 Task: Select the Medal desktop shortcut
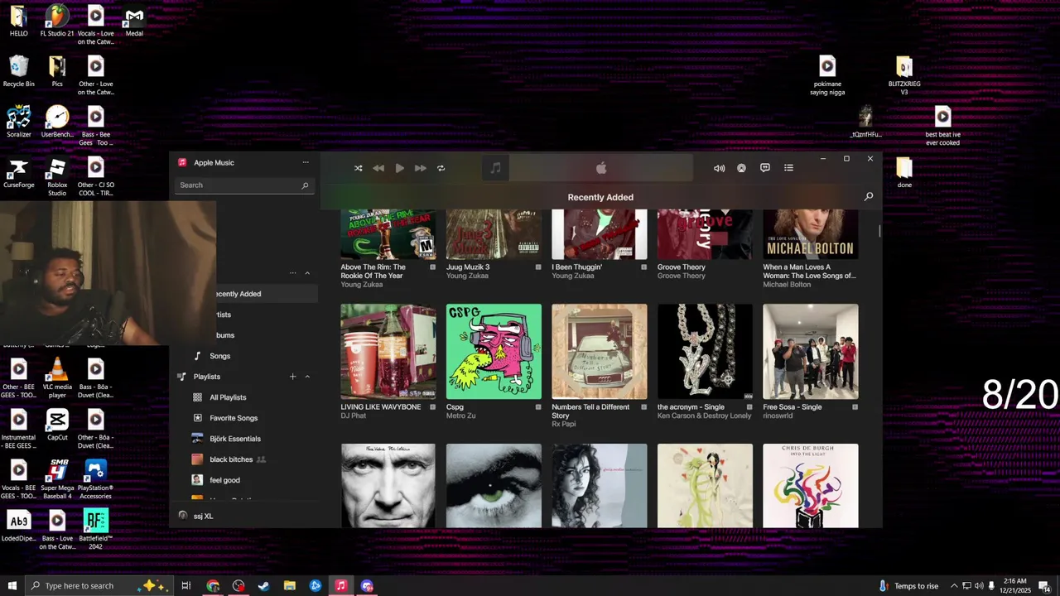click(134, 22)
